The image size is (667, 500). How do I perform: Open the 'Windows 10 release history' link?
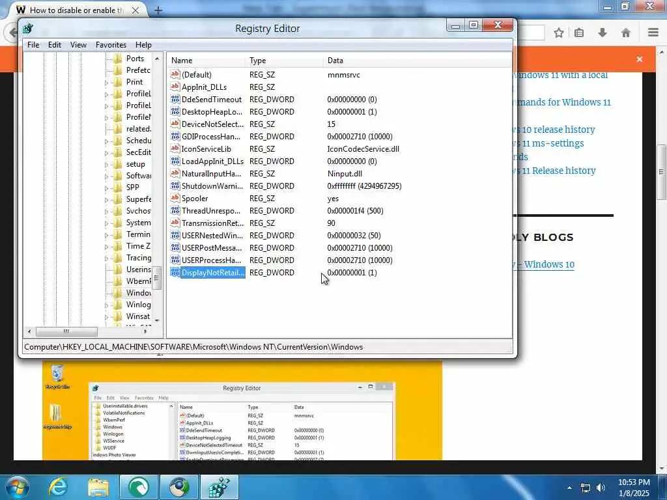click(556, 130)
